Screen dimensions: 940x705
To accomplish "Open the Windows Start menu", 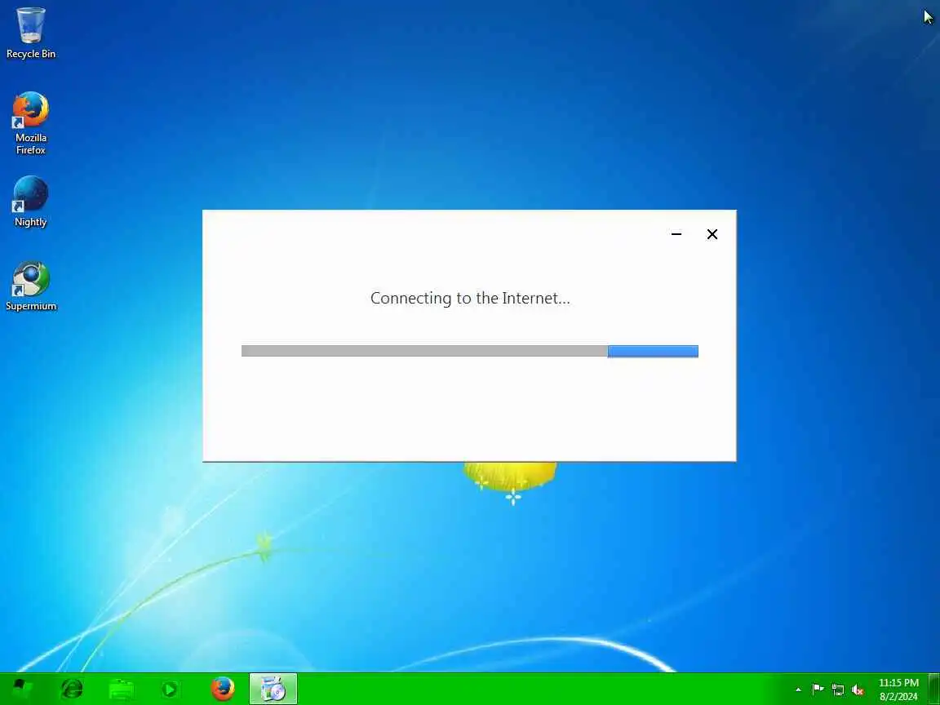I will click(23, 689).
